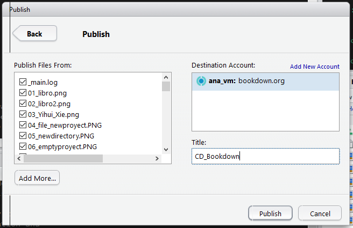
Task: Toggle the 02_libro2.png checkbox
Action: coord(23,104)
